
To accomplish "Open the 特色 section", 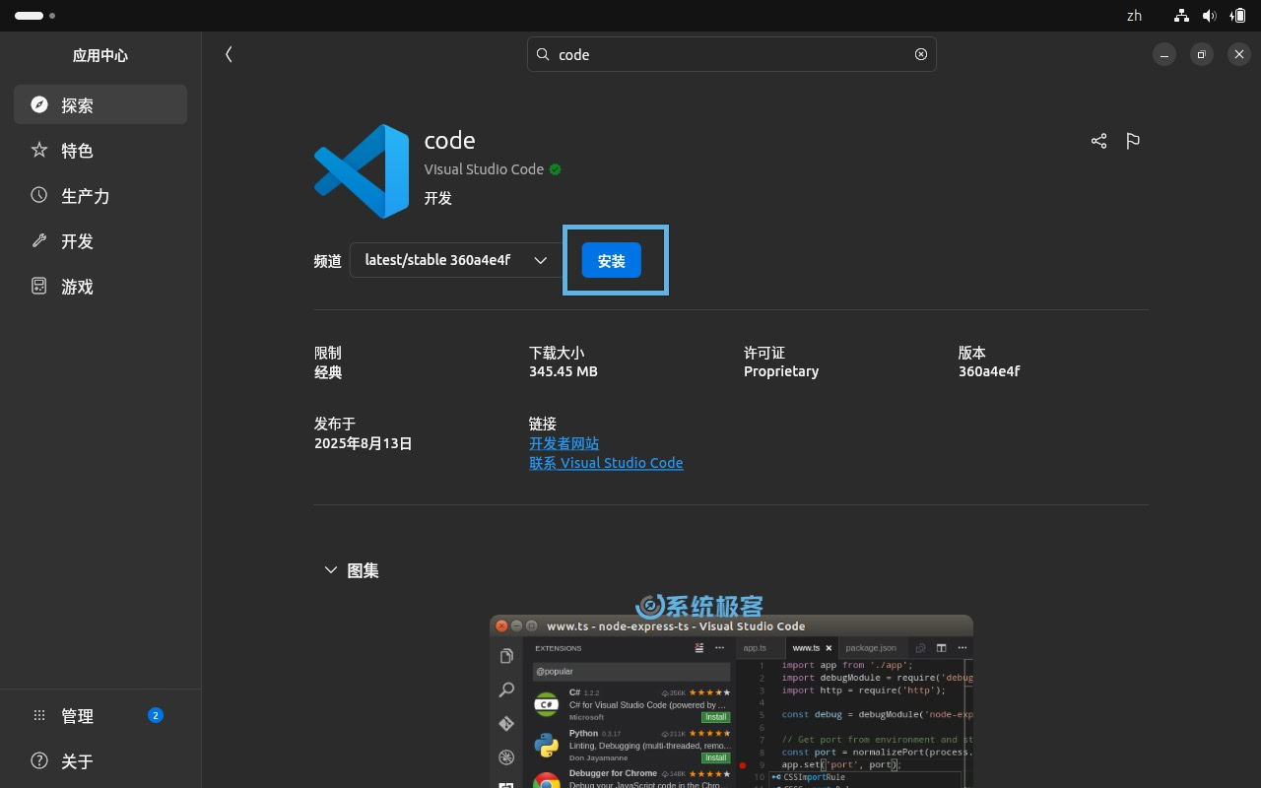I will (100, 150).
